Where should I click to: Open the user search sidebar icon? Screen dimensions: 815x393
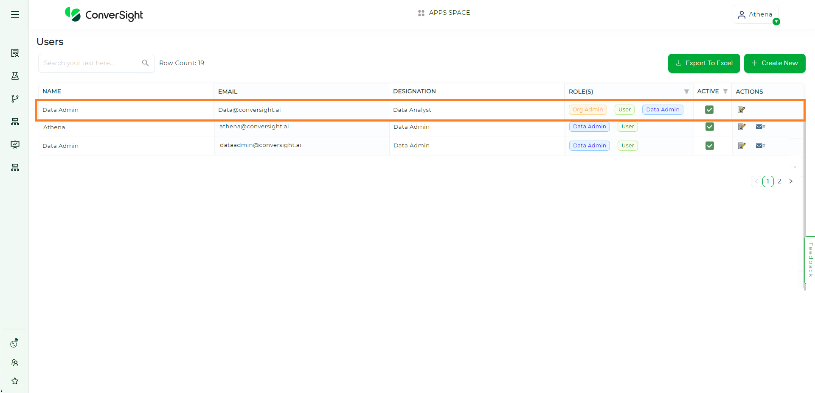[15, 363]
